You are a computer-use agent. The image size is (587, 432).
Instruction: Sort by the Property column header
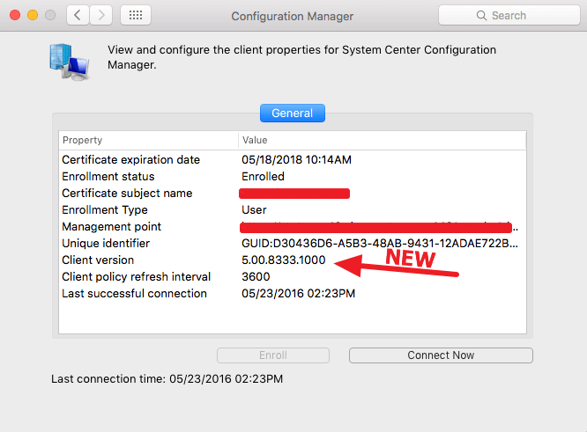(148, 140)
